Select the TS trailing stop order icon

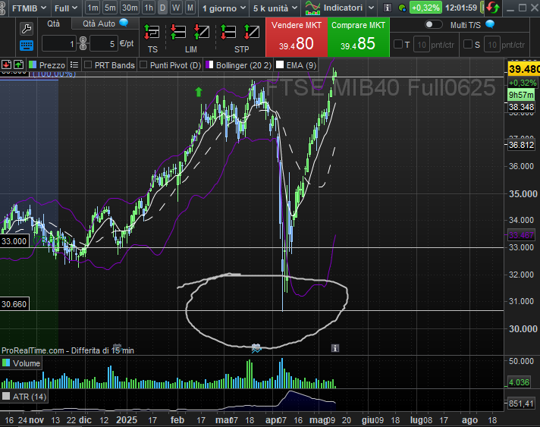pos(152,33)
